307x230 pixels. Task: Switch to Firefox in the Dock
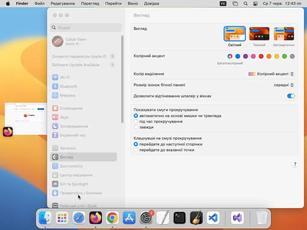tap(96, 218)
